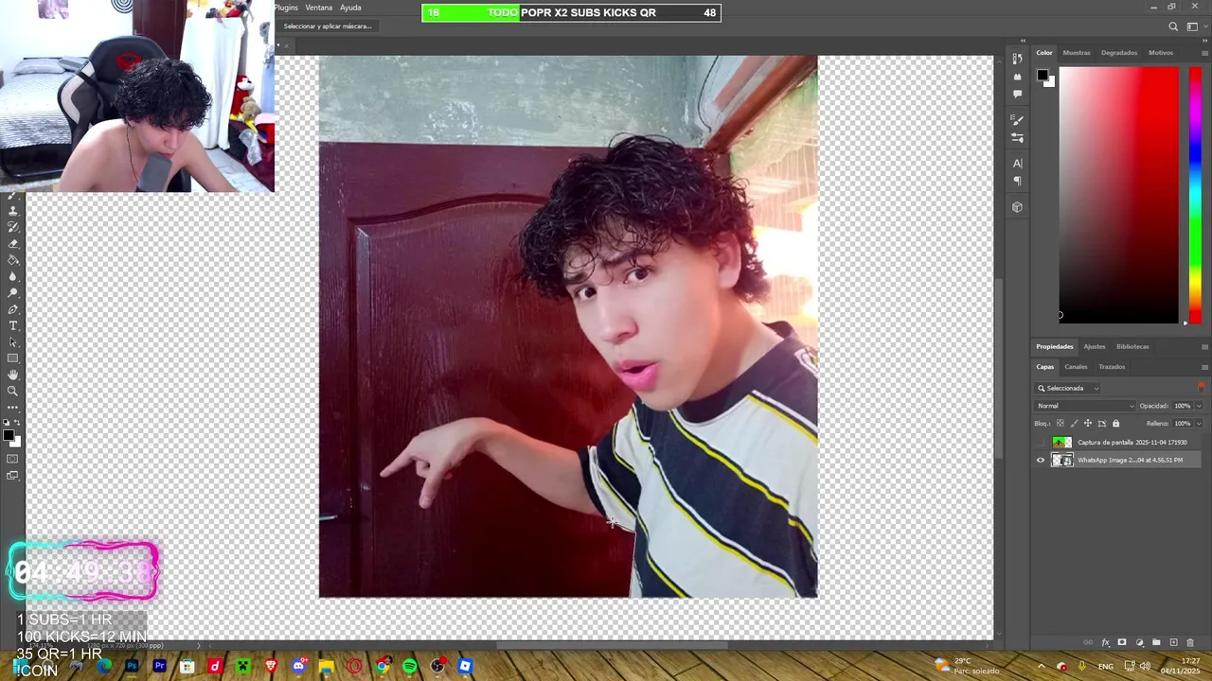This screenshot has width=1212, height=681.
Task: Open the Character panel icon
Action: point(1017,163)
